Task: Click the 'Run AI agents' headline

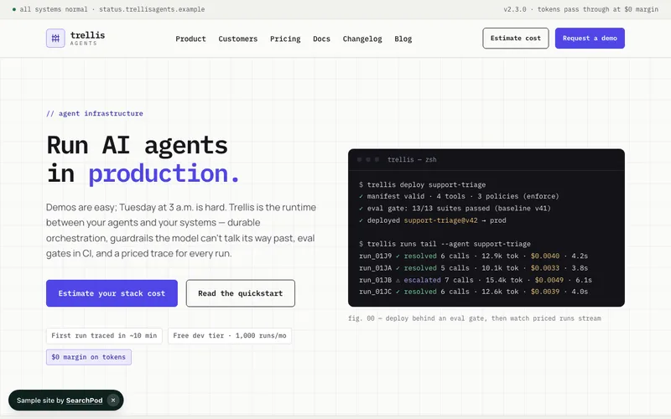Action: coord(137,145)
